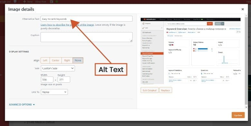Open the link about describing the image purpose

click(x=67, y=25)
